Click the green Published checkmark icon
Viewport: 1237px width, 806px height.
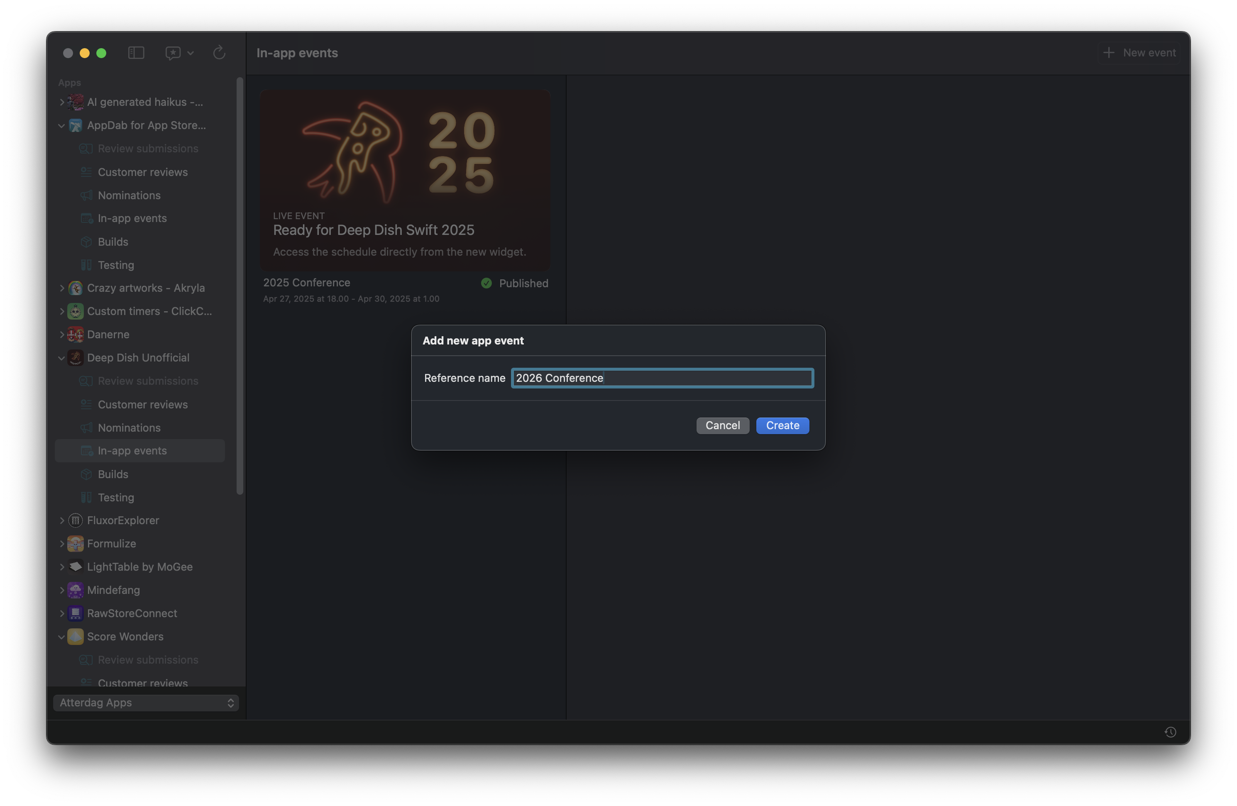(x=486, y=283)
